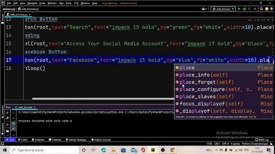Click the Python 3.9 interpreter status entry
The image size is (275, 154).
pos(255,144)
